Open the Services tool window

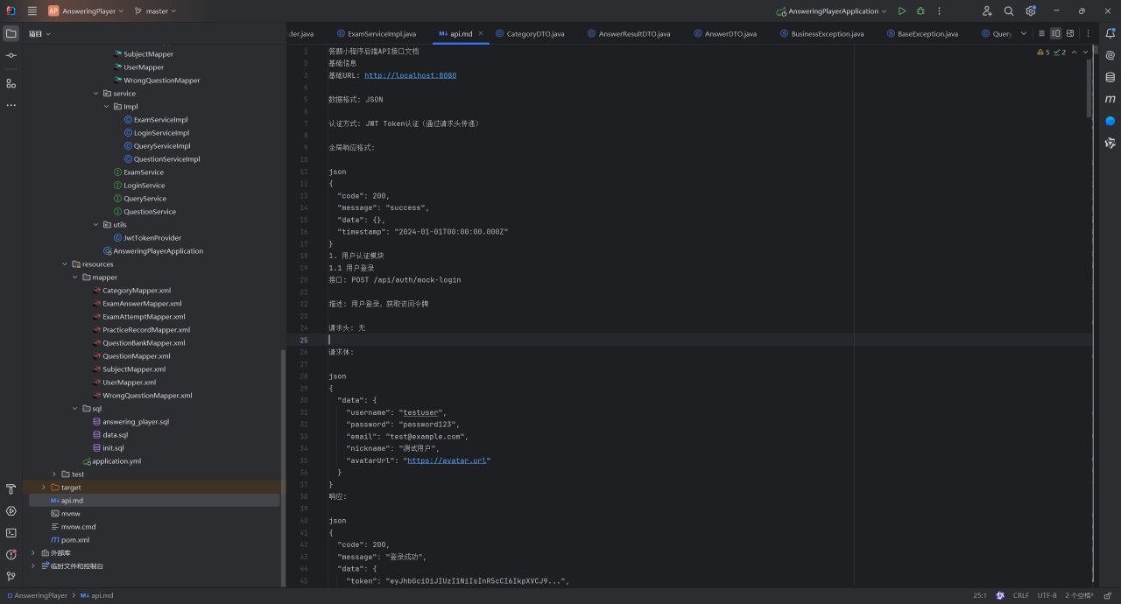[11, 511]
